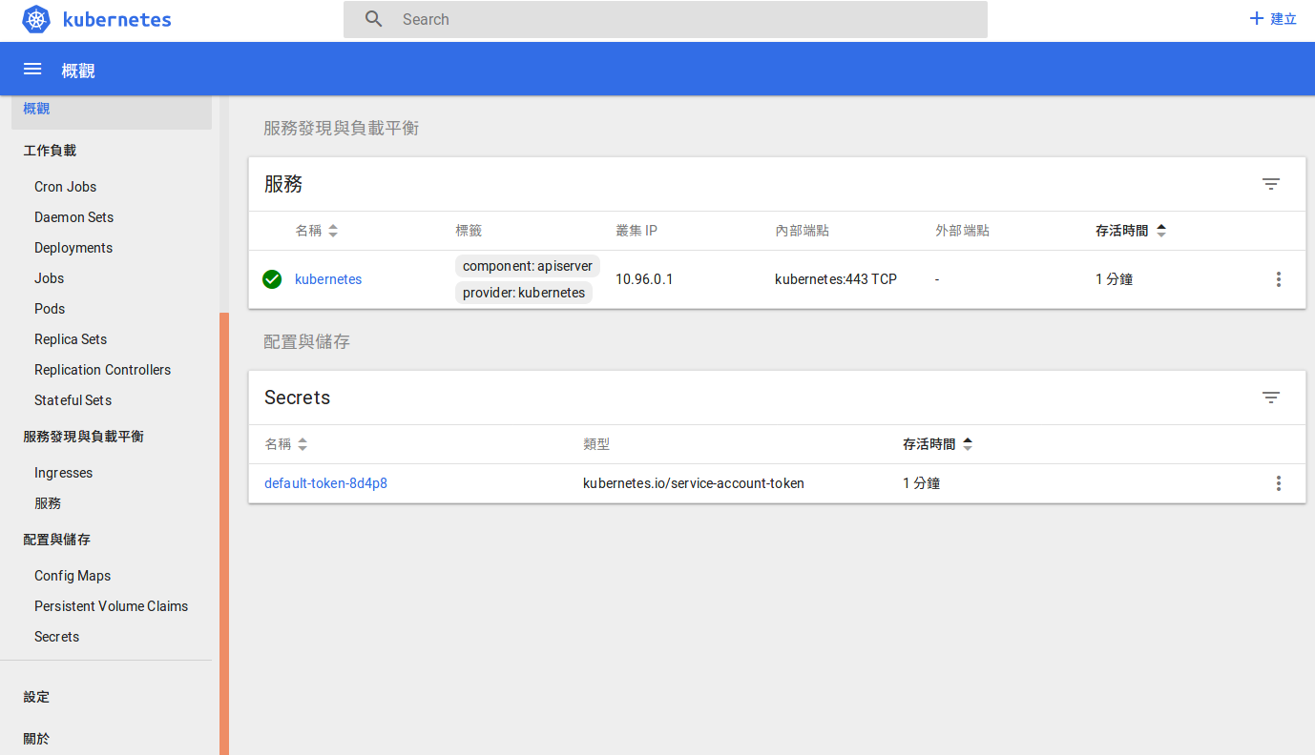Toggle the hamburger navigation menu
This screenshot has width=1315, height=755.
pyautogui.click(x=32, y=70)
